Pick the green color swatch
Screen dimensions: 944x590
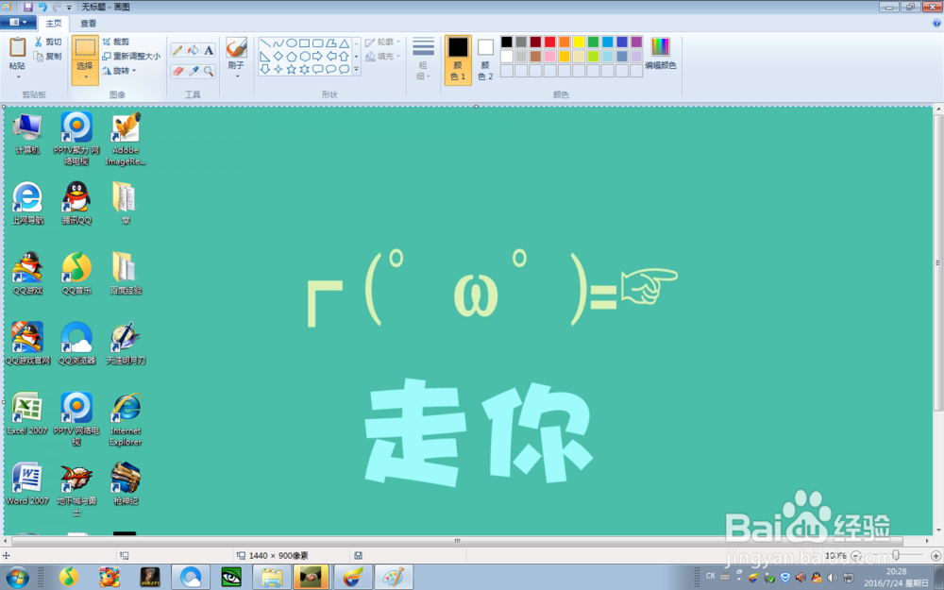593,42
